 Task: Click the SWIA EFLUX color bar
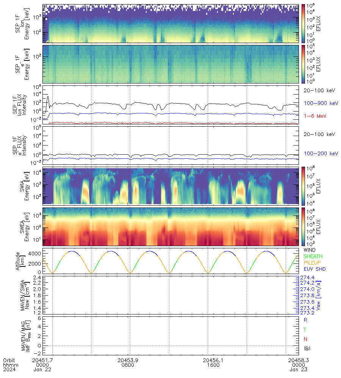pyautogui.click(x=303, y=186)
